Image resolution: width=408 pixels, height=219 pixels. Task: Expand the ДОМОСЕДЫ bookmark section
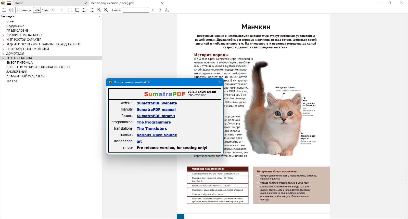point(3,54)
